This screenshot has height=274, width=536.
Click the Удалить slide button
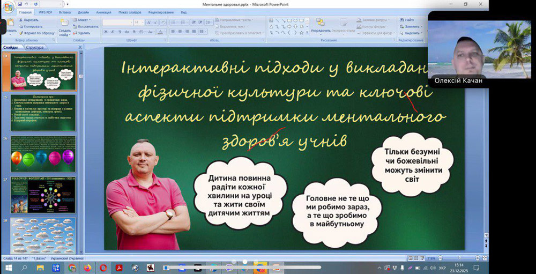82,33
